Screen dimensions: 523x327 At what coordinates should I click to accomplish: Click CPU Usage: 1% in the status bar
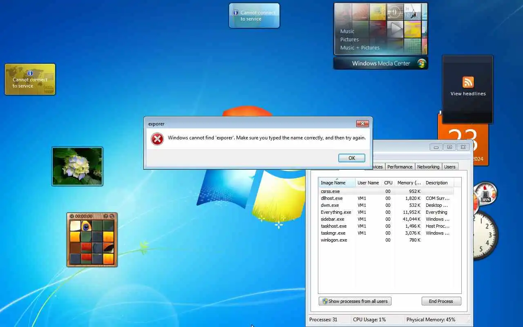[369, 320]
